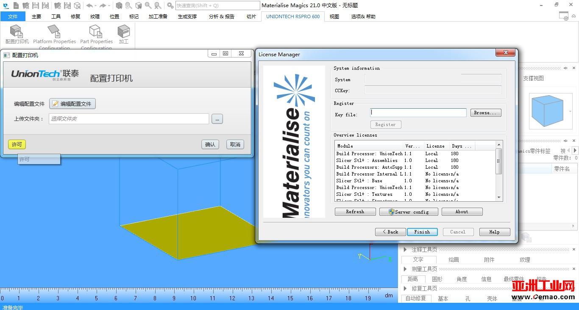This screenshot has height=310, width=579.
Task: Expand the 注释工具页 panel
Action: 405,250
